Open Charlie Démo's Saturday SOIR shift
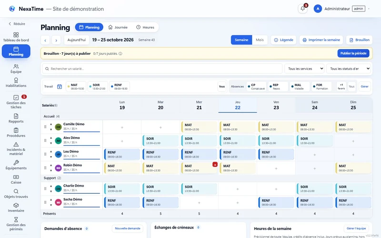The image size is (381, 238). coord(315,188)
